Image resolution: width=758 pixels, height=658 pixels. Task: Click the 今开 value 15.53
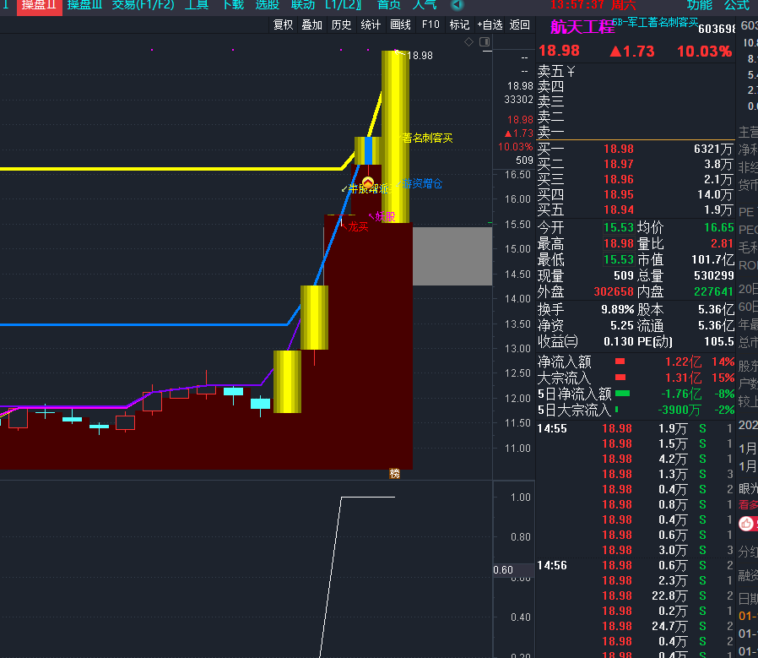(x=618, y=227)
